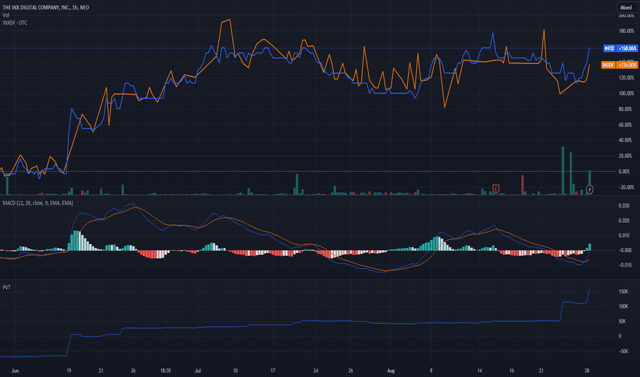Screen dimensions: 640x377
Task: Click the orange INXDF +136.80% price label
Action: click(x=619, y=65)
